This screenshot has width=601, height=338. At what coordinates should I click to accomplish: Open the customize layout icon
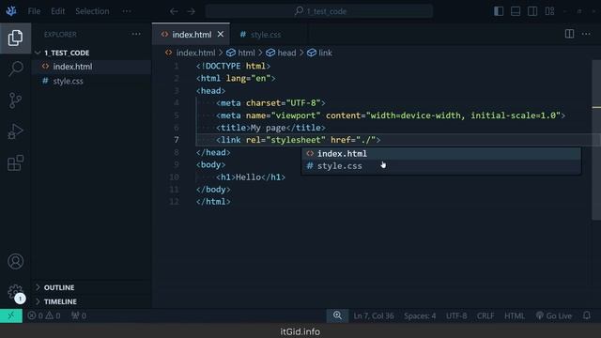pos(549,11)
